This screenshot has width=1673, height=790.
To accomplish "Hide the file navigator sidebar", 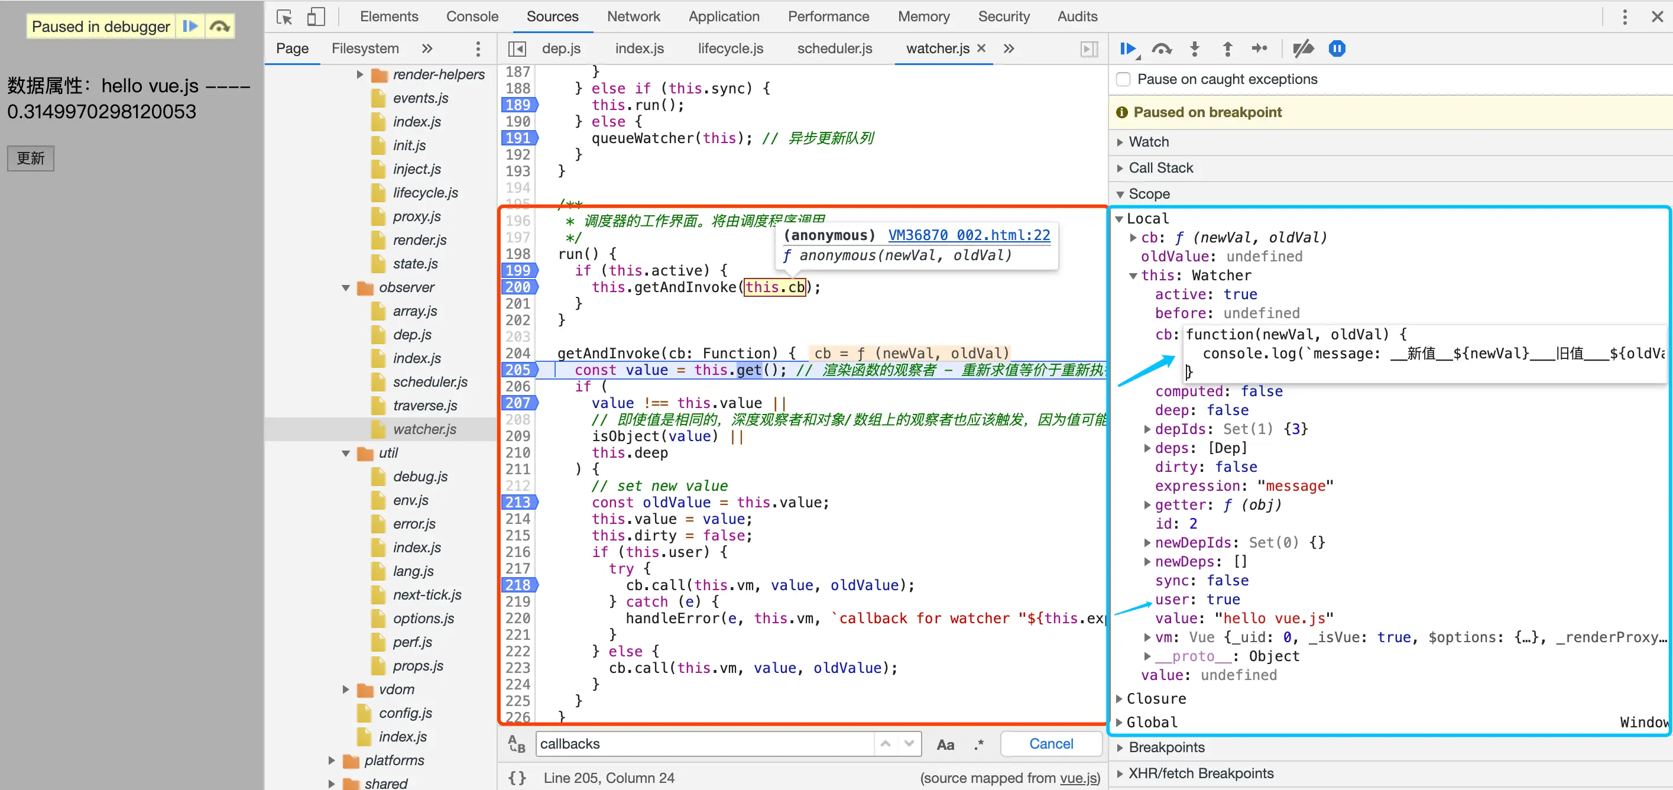I will point(517,48).
